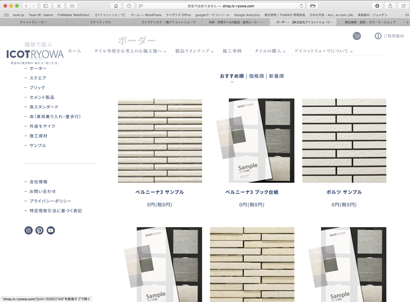Go to the Safari home page icon
Viewport: 410px width, 302px height.
116,6
